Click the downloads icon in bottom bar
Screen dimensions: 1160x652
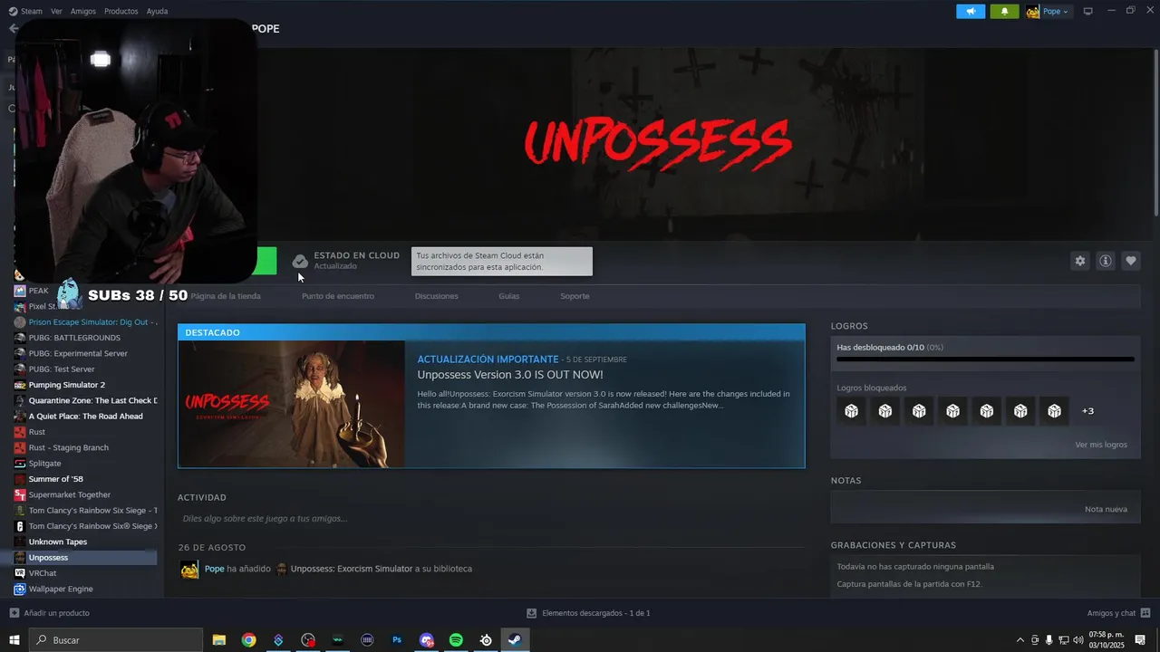tap(532, 613)
